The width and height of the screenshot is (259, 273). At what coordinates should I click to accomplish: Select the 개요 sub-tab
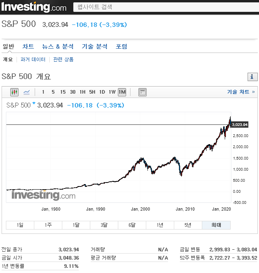[x=8, y=60]
